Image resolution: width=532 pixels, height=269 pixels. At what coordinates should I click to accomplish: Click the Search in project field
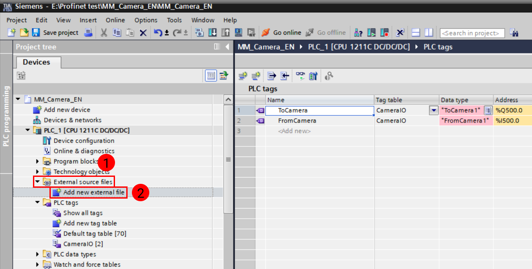(472, 33)
